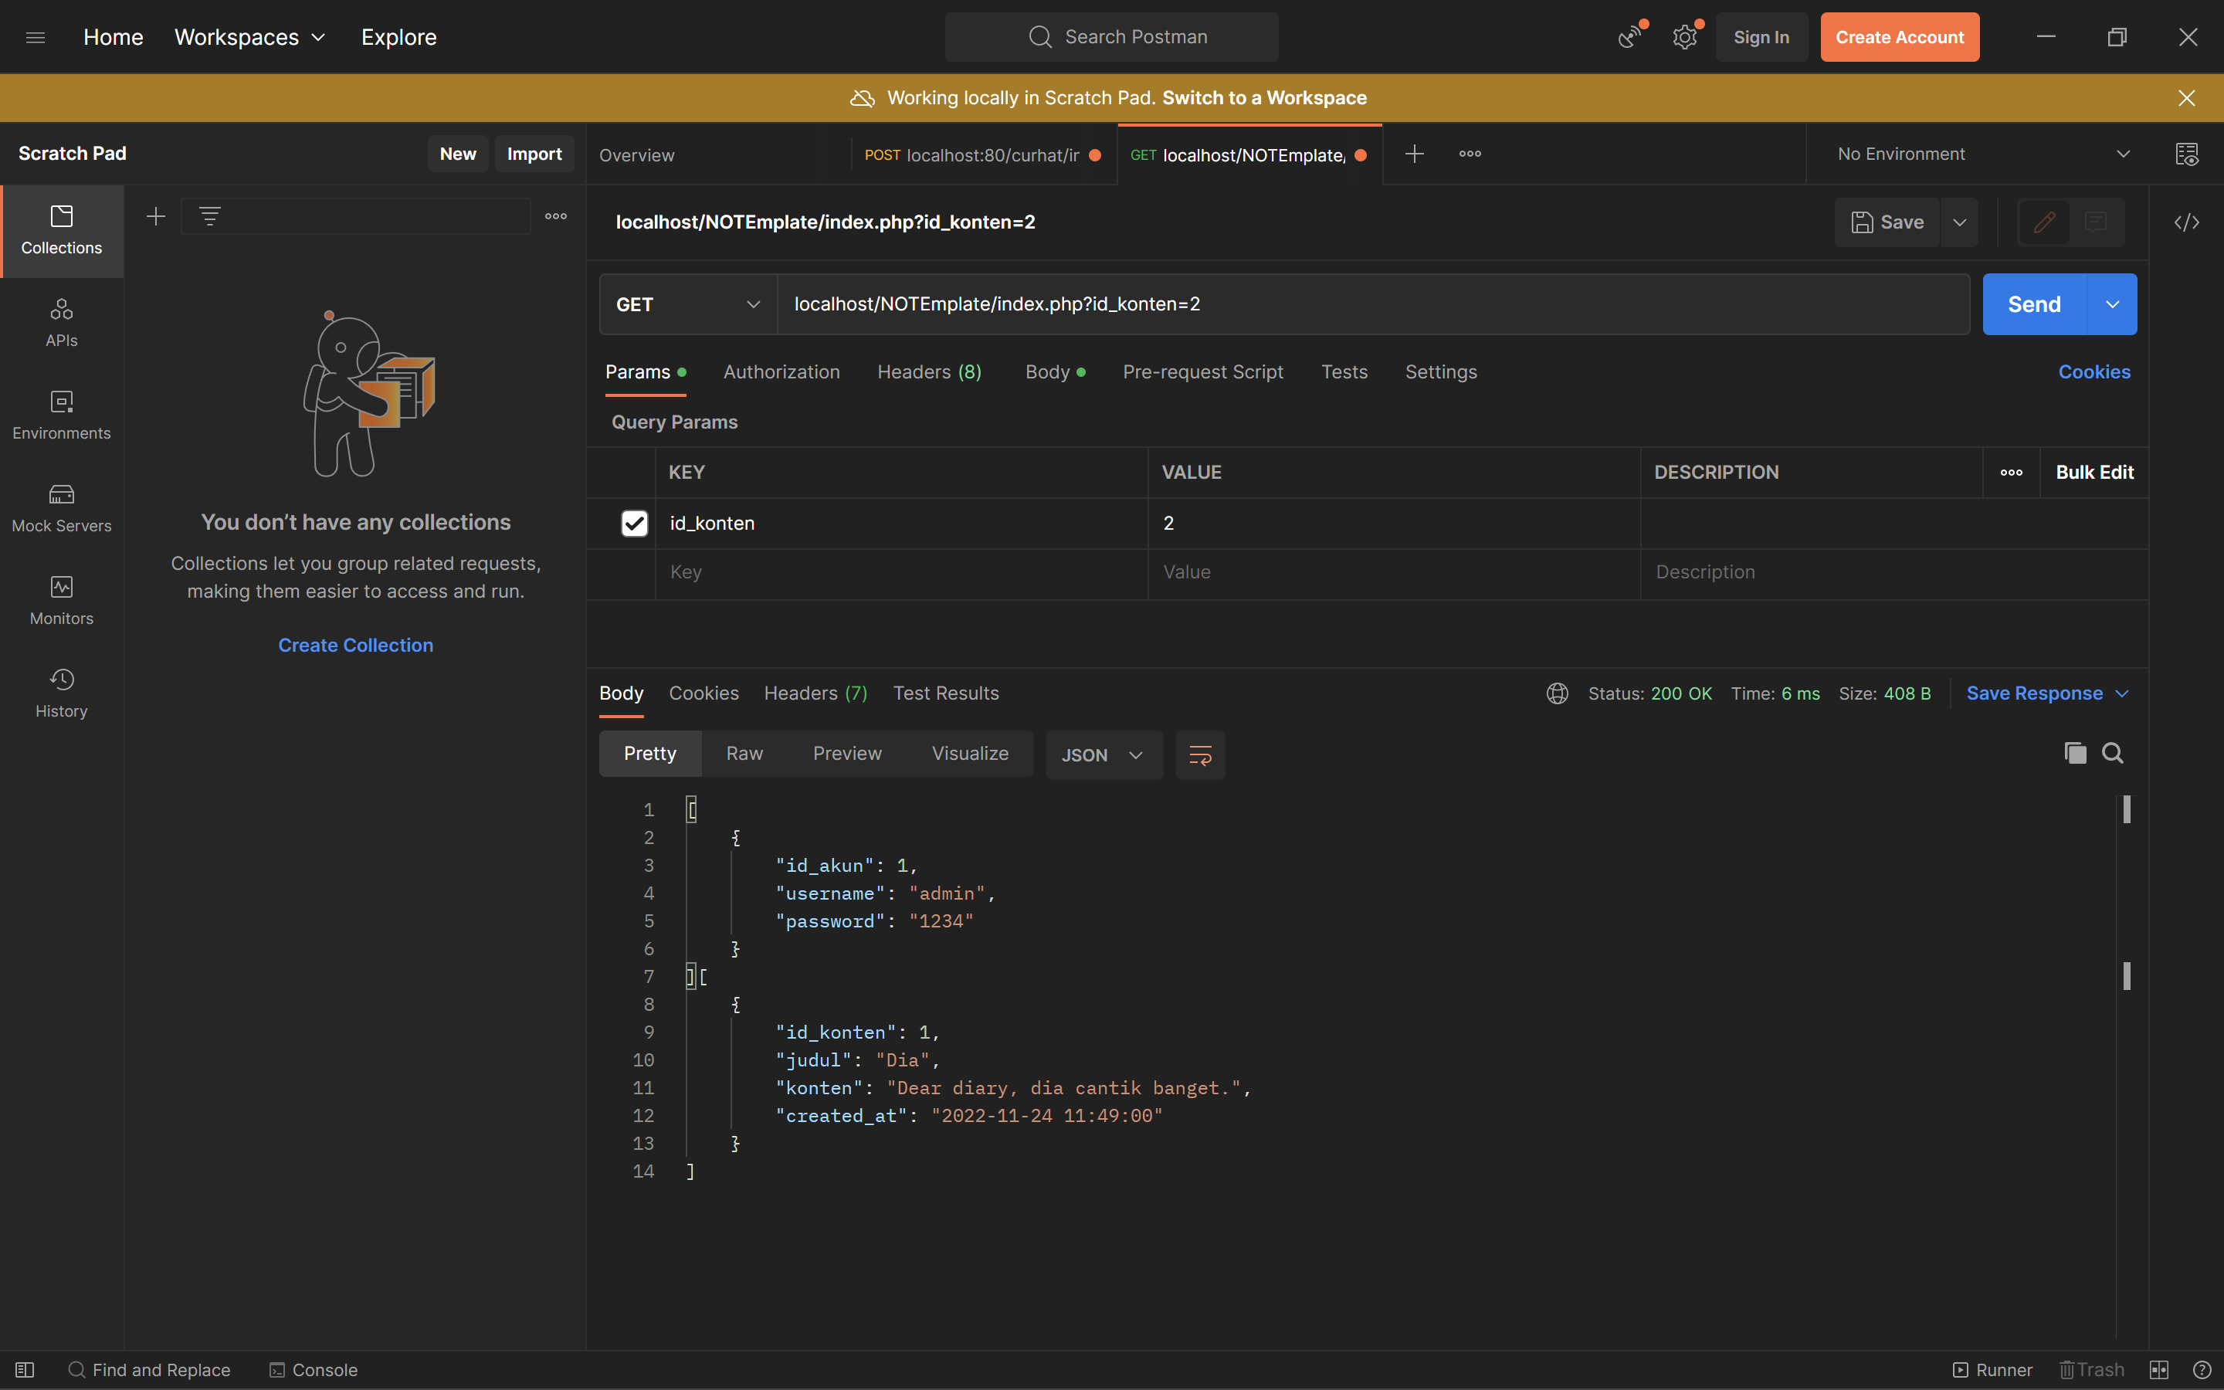Image resolution: width=2224 pixels, height=1390 pixels.
Task: Open the GET method dropdown
Action: pos(687,304)
